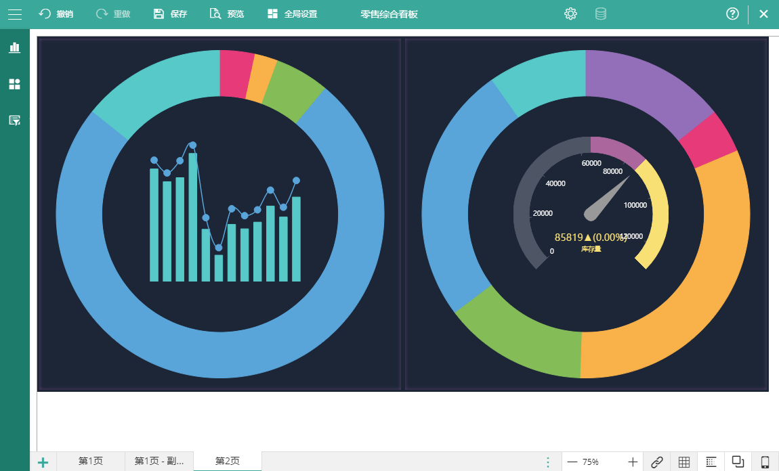Open the settings gear icon

pos(570,14)
